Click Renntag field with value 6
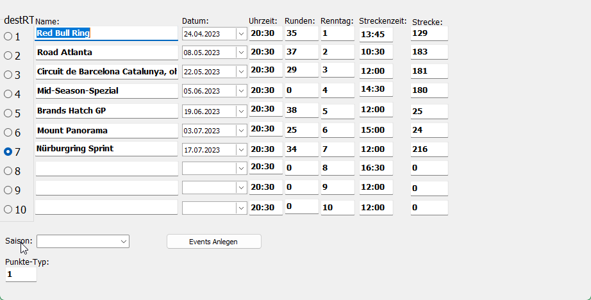This screenshot has width=591, height=300. 337,129
